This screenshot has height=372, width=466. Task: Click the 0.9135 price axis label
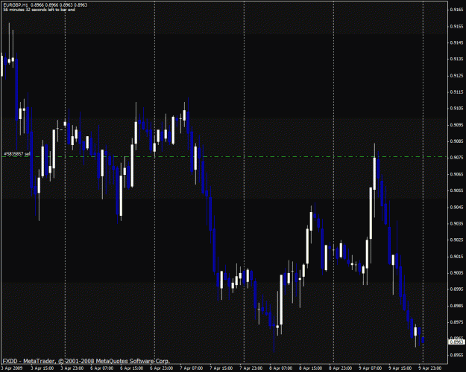pyautogui.click(x=456, y=59)
